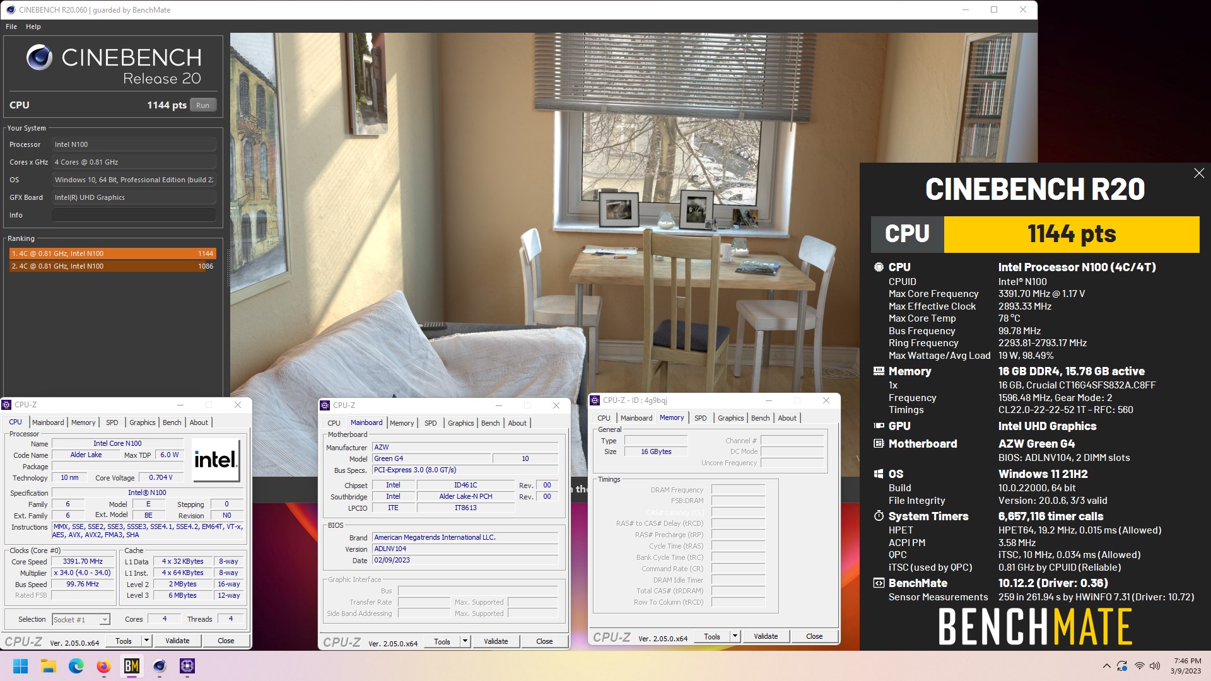The width and height of the screenshot is (1211, 681).
Task: Open Bench tab in left CPU-Z window
Action: pyautogui.click(x=172, y=422)
